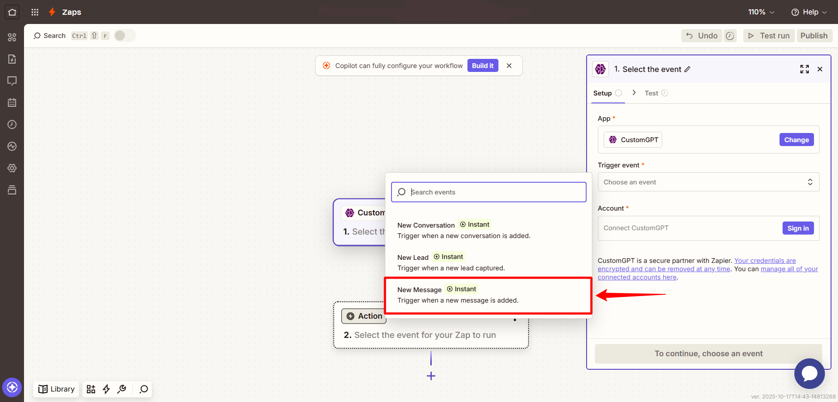Open the sidebar calendar schedule icon
Screen dimensions: 838x402
pos(12,102)
